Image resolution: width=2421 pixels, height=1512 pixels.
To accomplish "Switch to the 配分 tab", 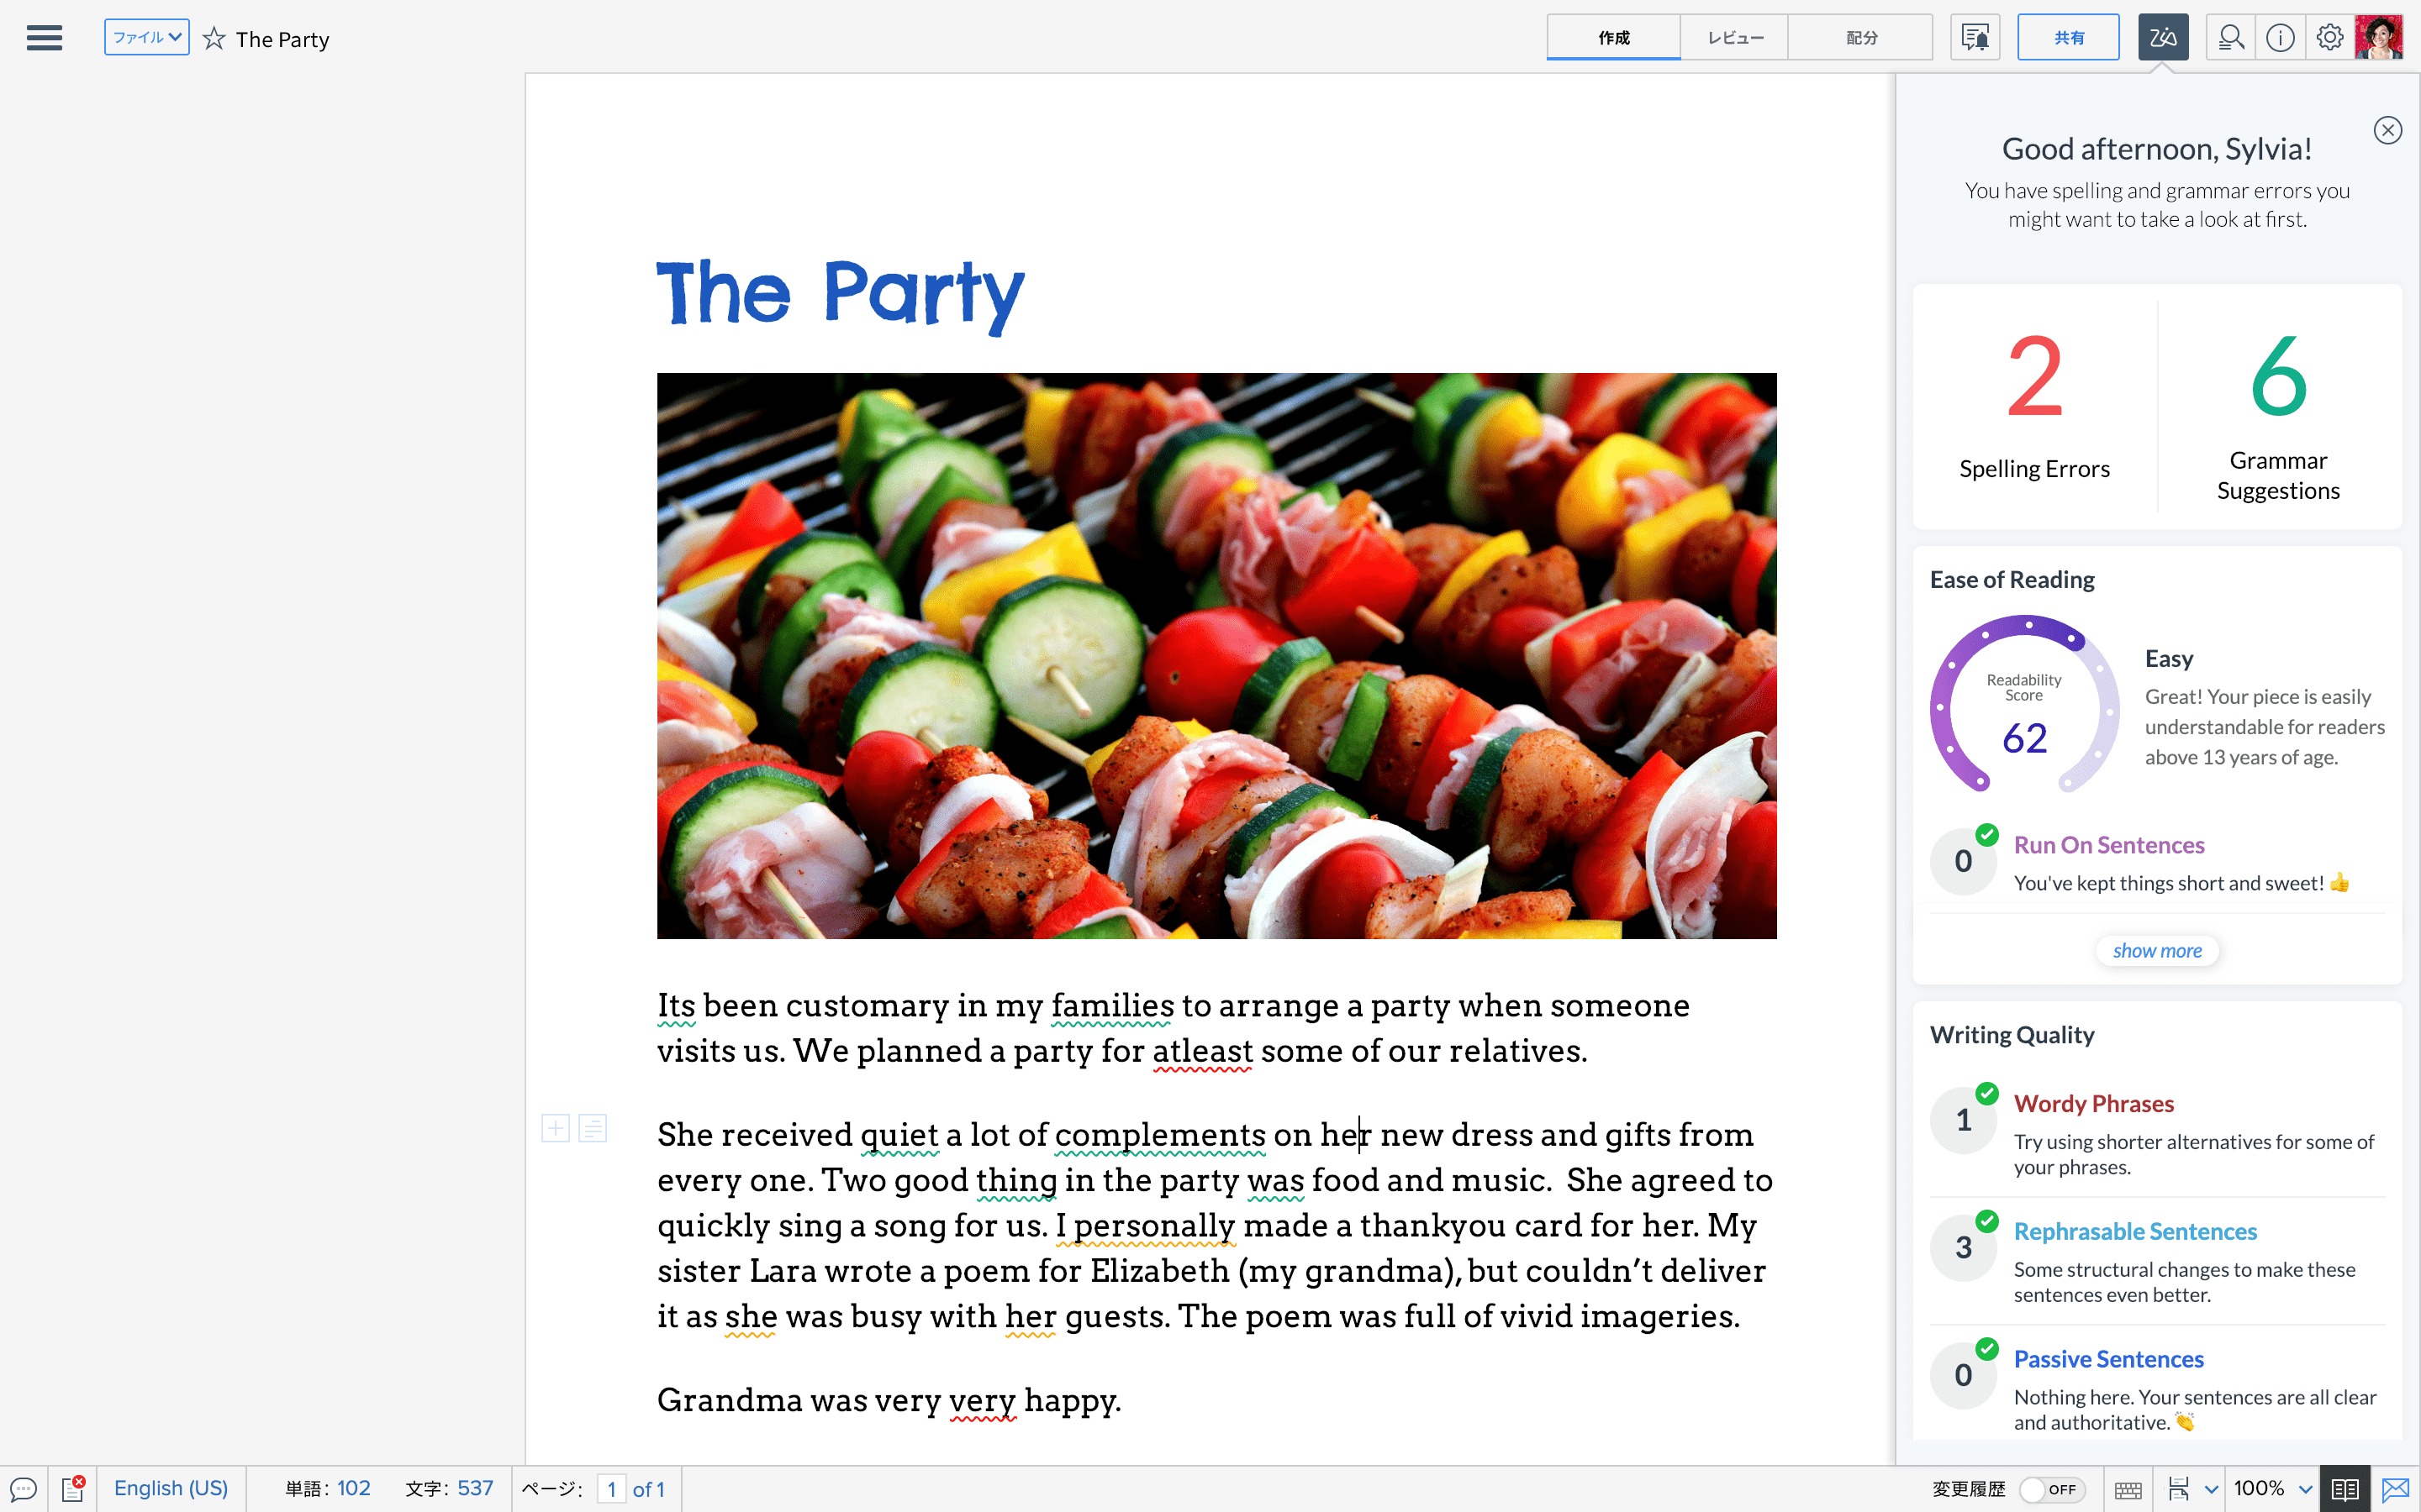I will 1861,38.
